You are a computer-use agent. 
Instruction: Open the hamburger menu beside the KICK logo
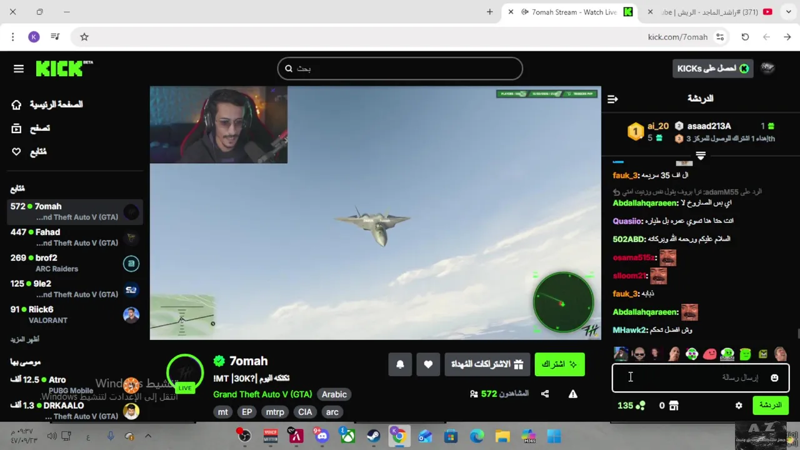pos(19,69)
